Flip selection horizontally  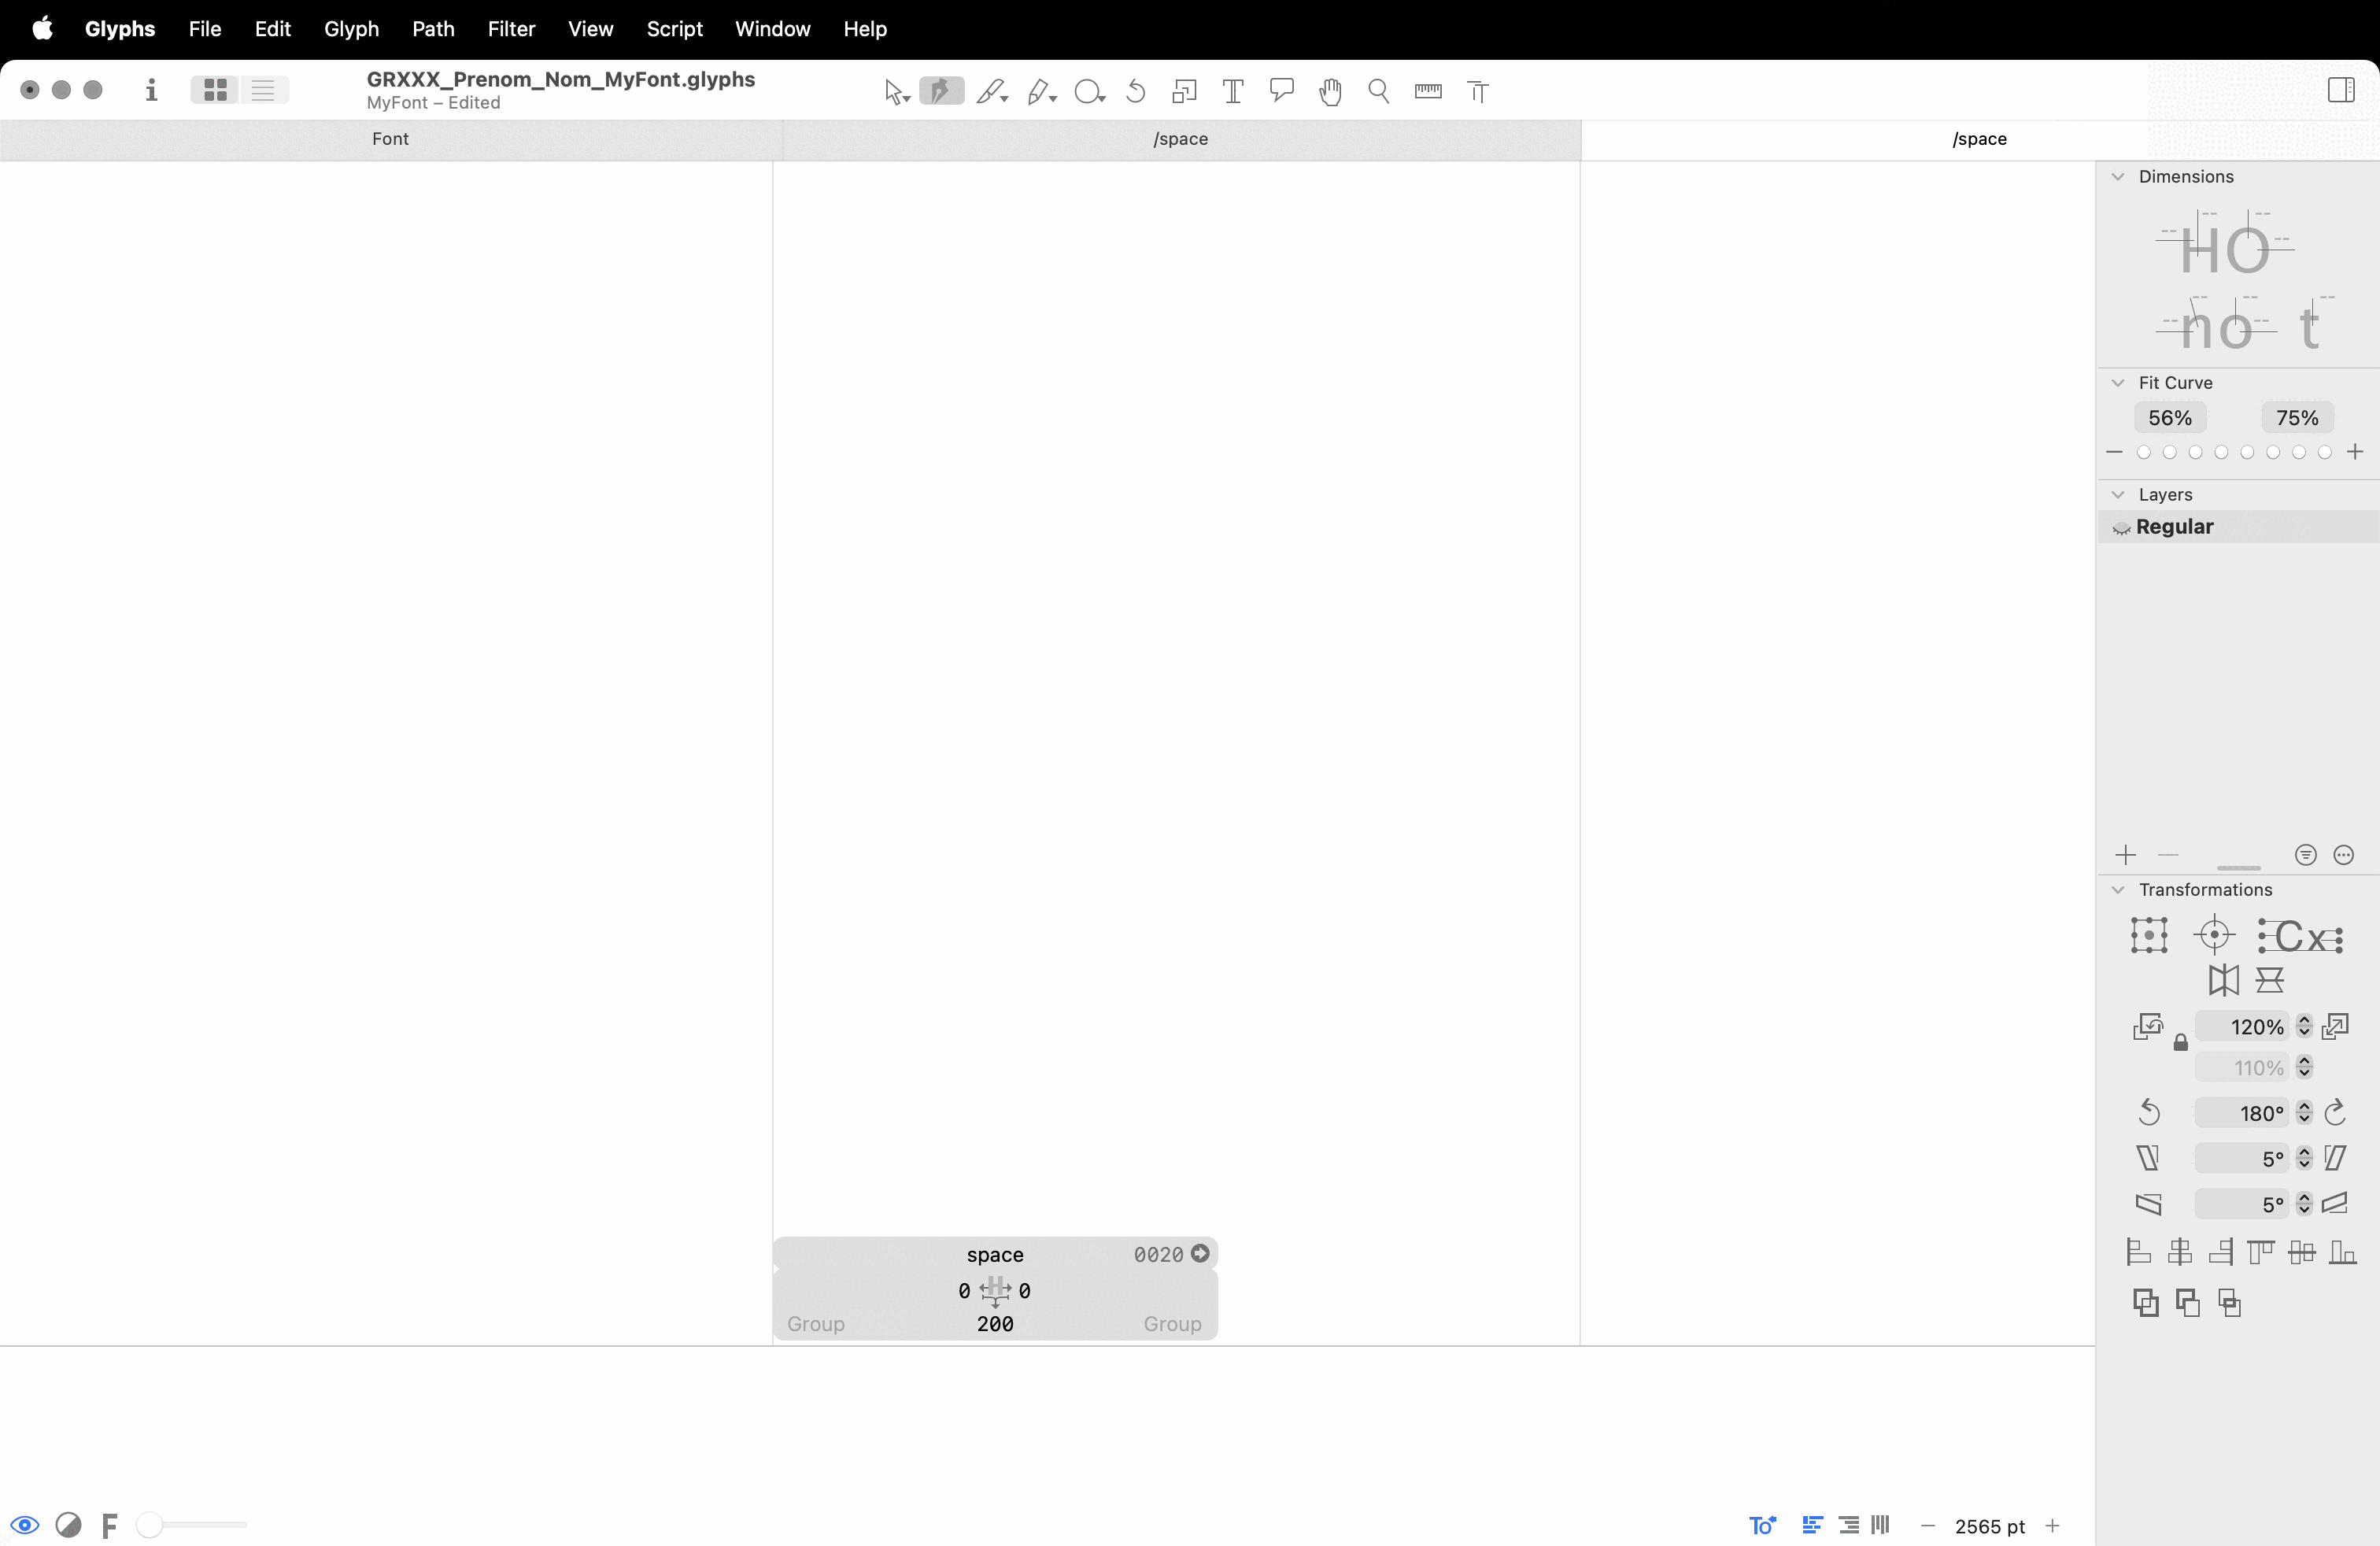pos(2223,980)
